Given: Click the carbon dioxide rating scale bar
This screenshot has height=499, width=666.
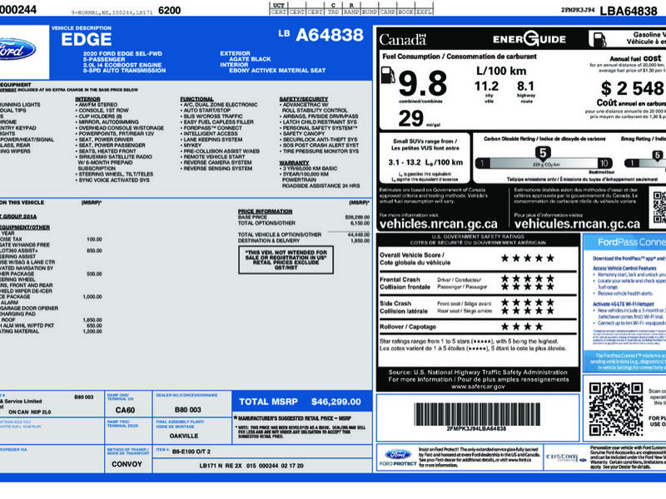Looking at the screenshot, I should click(x=544, y=163).
